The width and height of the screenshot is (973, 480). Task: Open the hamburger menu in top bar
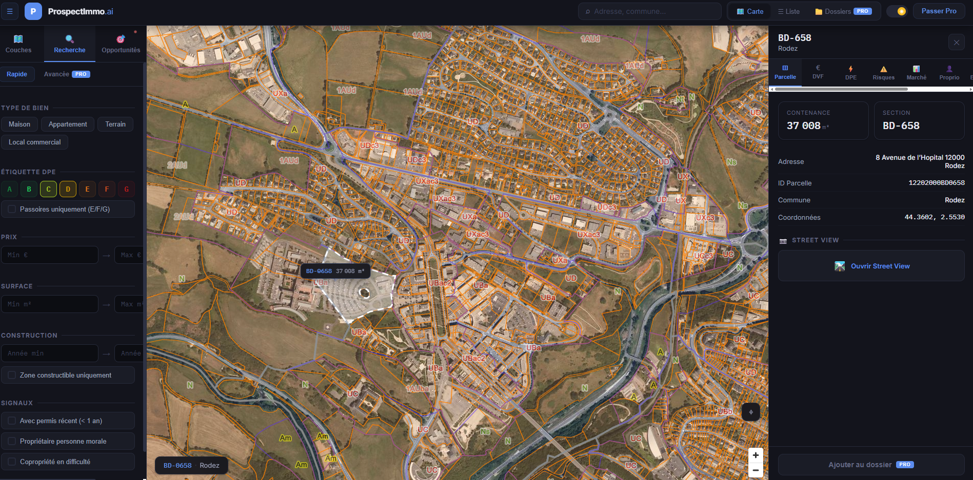click(10, 11)
